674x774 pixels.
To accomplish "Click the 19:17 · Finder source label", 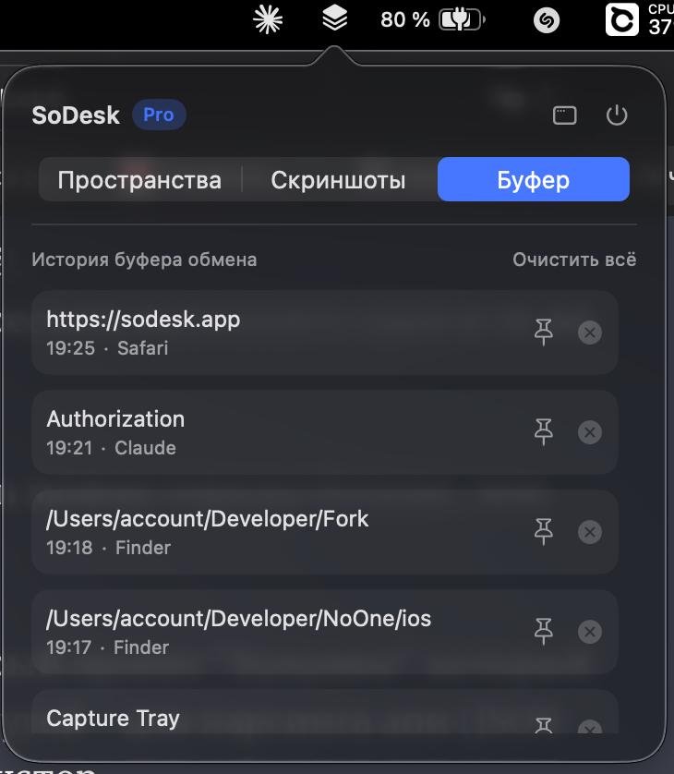I will tap(108, 647).
